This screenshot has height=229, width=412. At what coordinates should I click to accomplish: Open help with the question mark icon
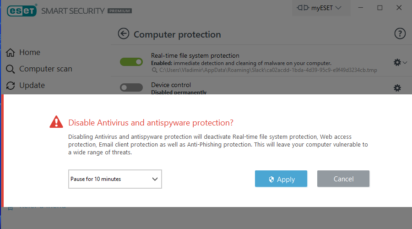pyautogui.click(x=400, y=33)
